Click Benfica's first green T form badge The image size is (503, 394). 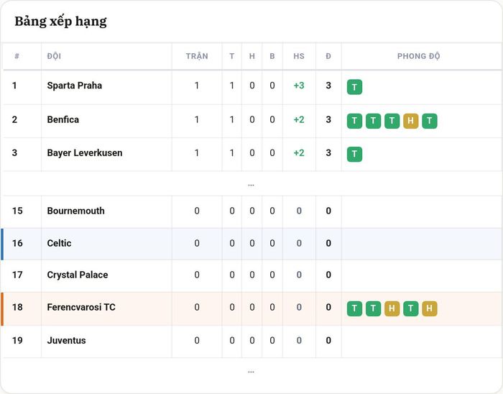(354, 121)
